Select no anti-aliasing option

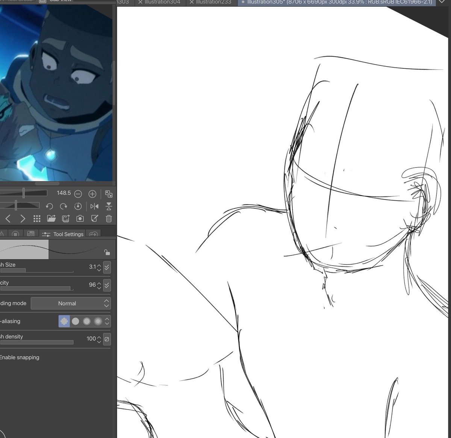point(64,321)
